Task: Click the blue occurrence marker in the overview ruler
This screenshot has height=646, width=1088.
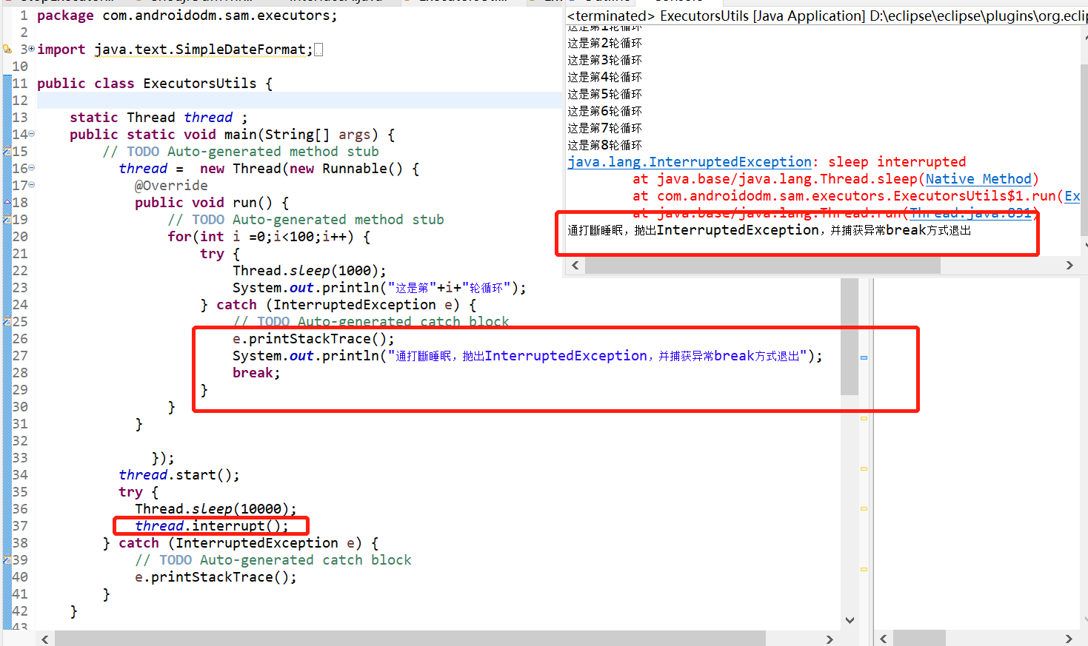Action: tap(864, 357)
